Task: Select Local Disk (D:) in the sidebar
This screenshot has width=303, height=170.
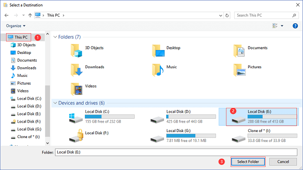Action: tap(26, 106)
